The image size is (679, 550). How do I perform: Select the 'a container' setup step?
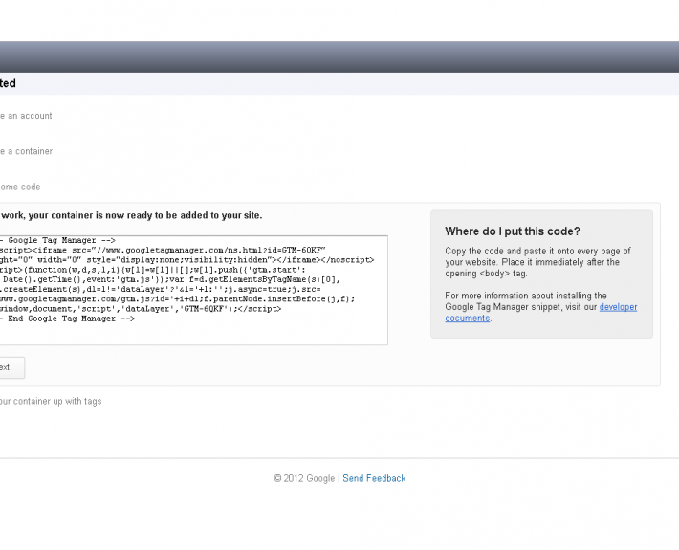click(27, 151)
